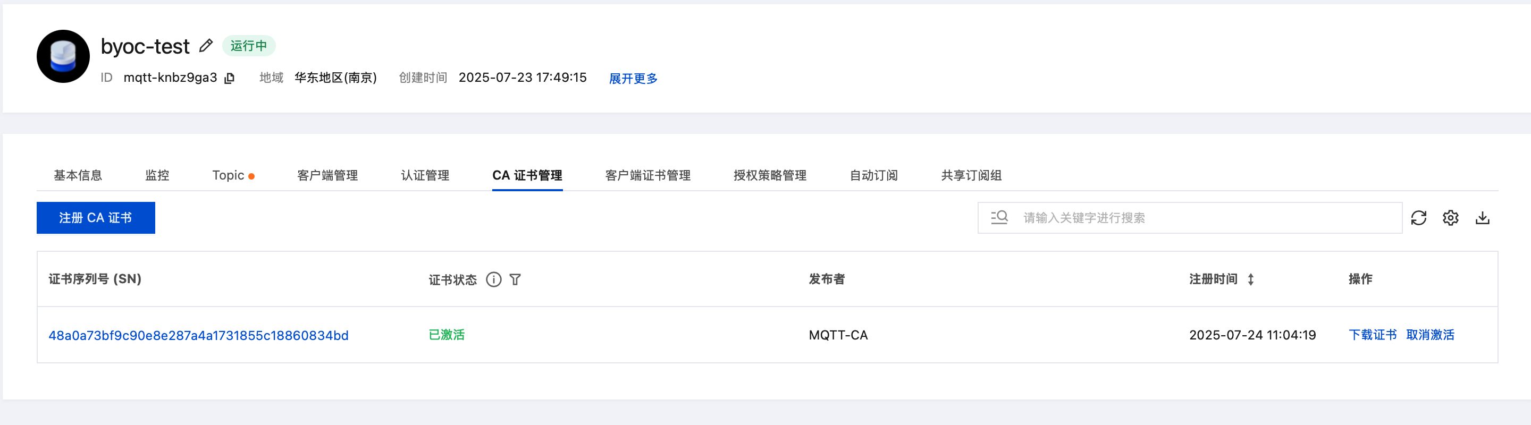1531x425 pixels.
Task: Click the refresh icon beside search
Action: coord(1418,218)
